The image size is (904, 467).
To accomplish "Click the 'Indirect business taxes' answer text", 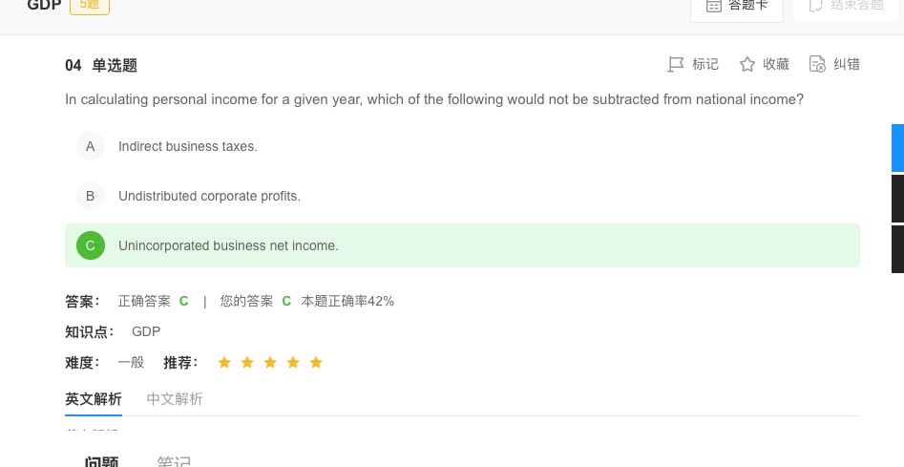I will (x=188, y=146).
